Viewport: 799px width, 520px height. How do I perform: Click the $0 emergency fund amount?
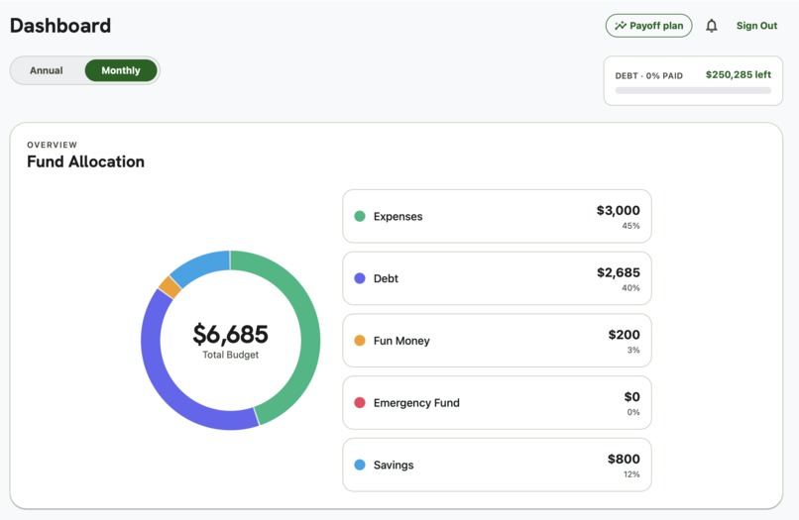[631, 397]
